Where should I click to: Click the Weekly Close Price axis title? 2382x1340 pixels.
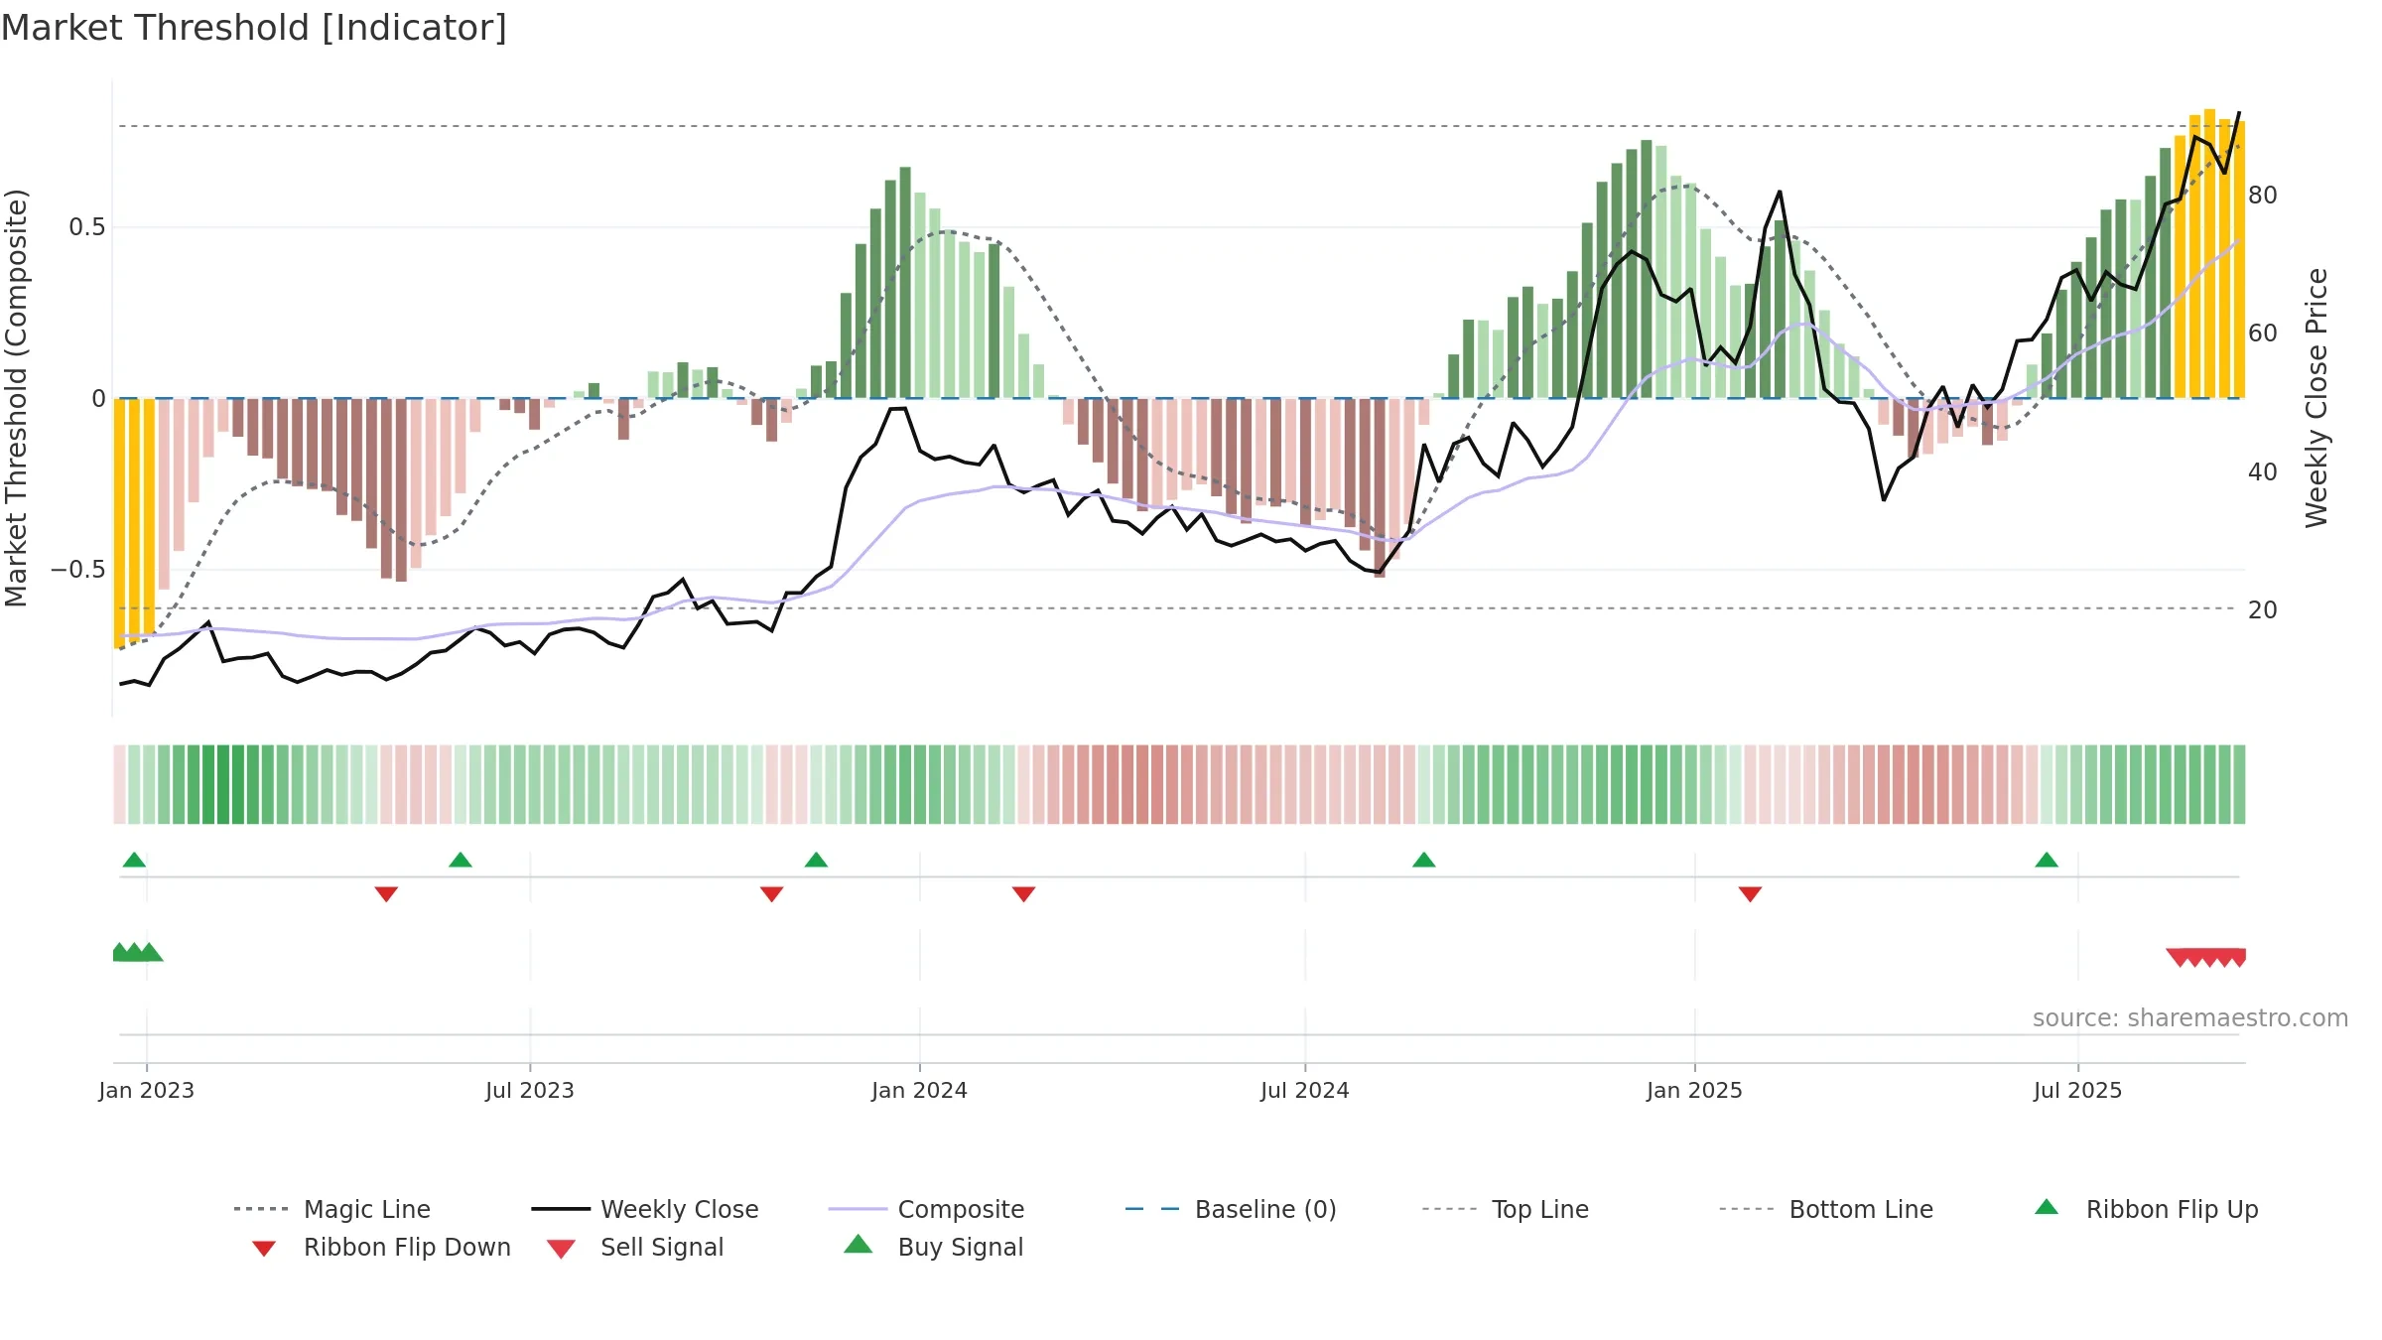tap(2316, 398)
